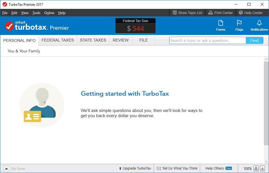Click the search topic input field
269x173 pixels.
point(207,40)
